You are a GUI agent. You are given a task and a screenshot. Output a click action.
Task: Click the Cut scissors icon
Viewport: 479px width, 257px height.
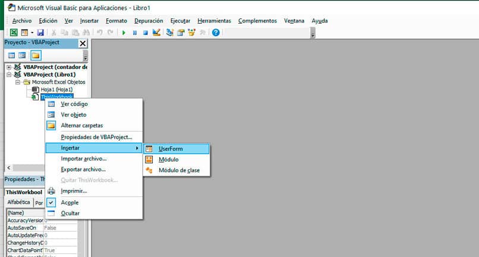coord(53,33)
